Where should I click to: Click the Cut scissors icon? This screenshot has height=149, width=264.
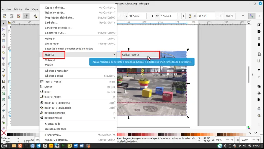click(259, 93)
